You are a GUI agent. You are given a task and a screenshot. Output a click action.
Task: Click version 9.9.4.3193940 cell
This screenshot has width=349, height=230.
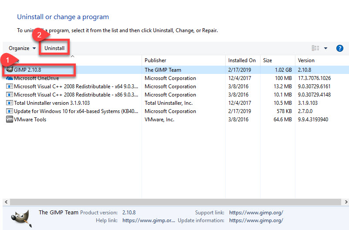point(313,120)
